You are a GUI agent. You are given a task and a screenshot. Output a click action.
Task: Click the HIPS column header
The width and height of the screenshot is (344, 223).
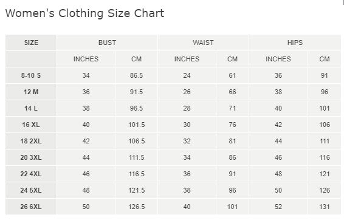[295, 43]
